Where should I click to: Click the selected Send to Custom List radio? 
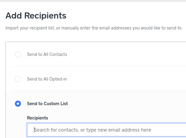click(18, 104)
